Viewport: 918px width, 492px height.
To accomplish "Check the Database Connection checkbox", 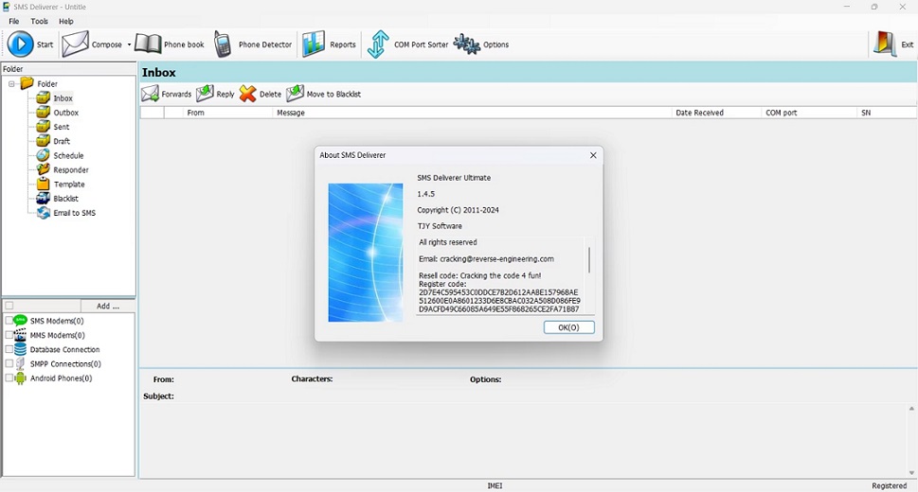I will 9,349.
